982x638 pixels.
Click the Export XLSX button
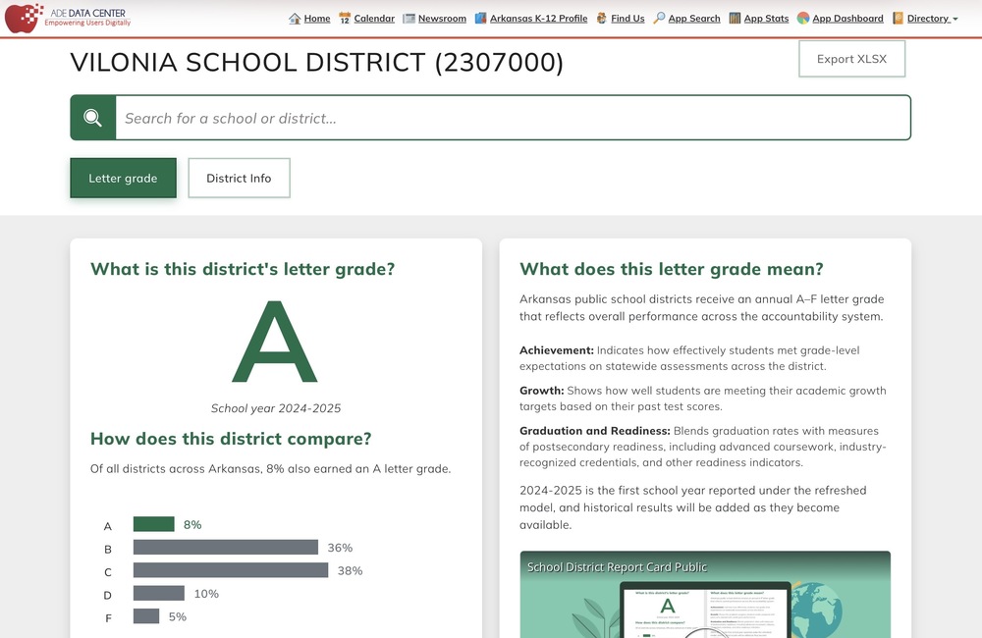[850, 59]
